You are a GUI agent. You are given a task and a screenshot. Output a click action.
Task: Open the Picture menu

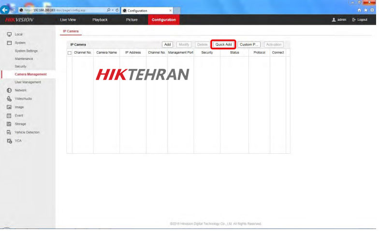pyautogui.click(x=131, y=20)
